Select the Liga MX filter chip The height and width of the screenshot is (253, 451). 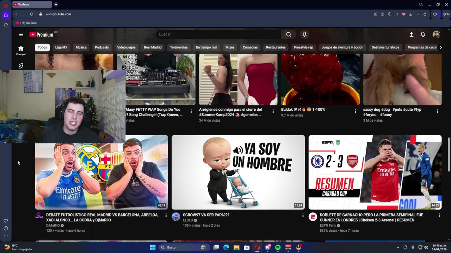(61, 47)
